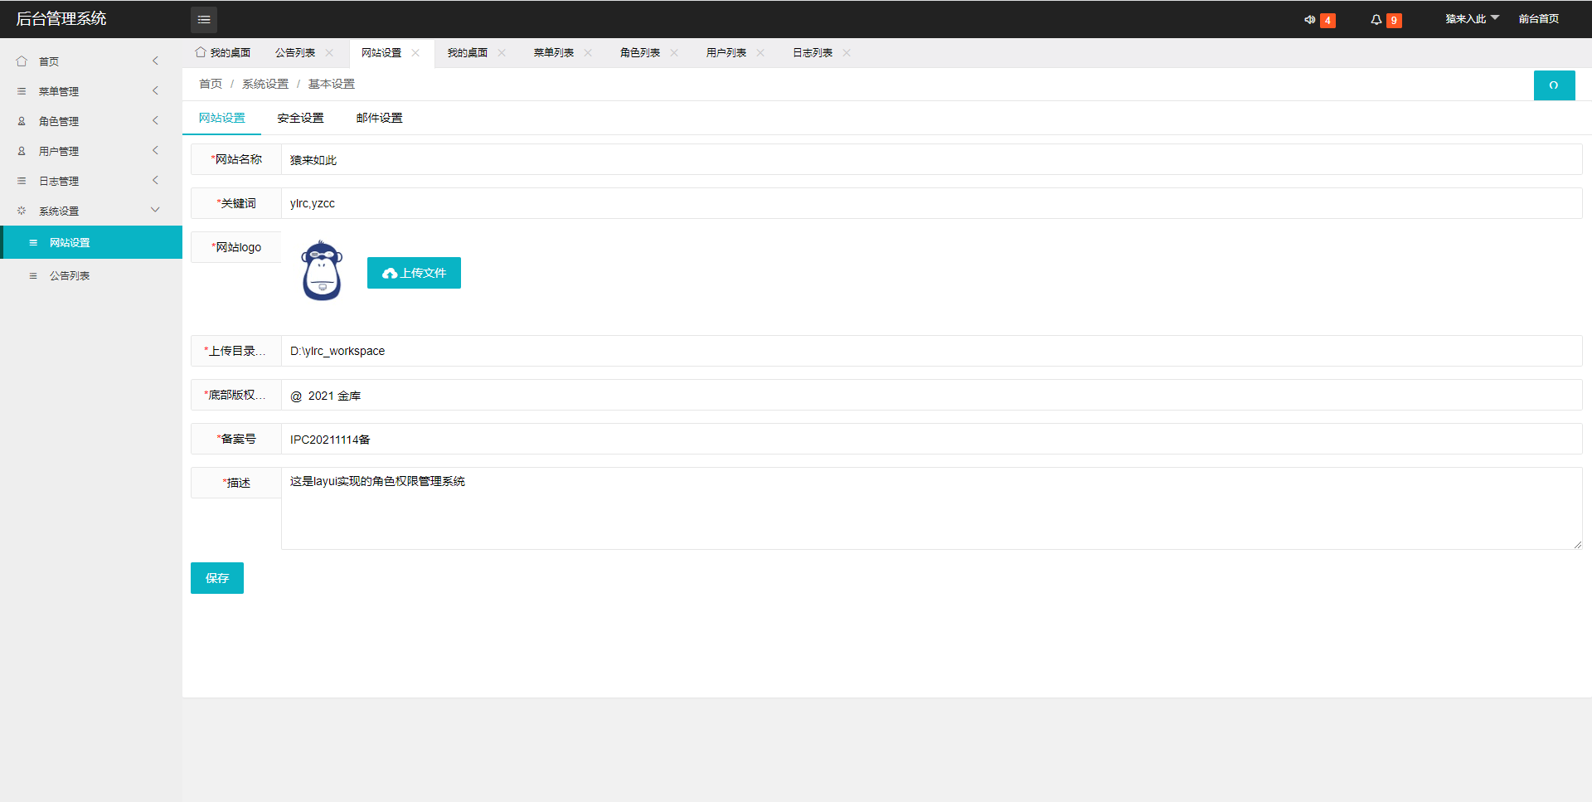
Task: Switch to the 邮件设置 tab
Action: 379,119
